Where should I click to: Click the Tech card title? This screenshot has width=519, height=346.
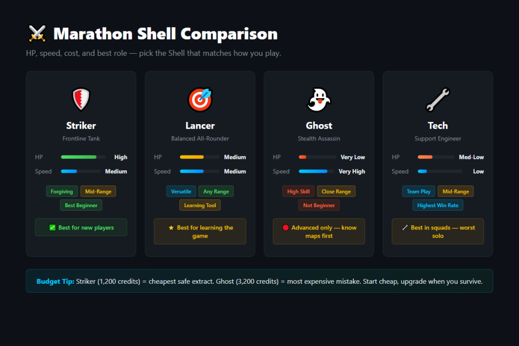(437, 126)
